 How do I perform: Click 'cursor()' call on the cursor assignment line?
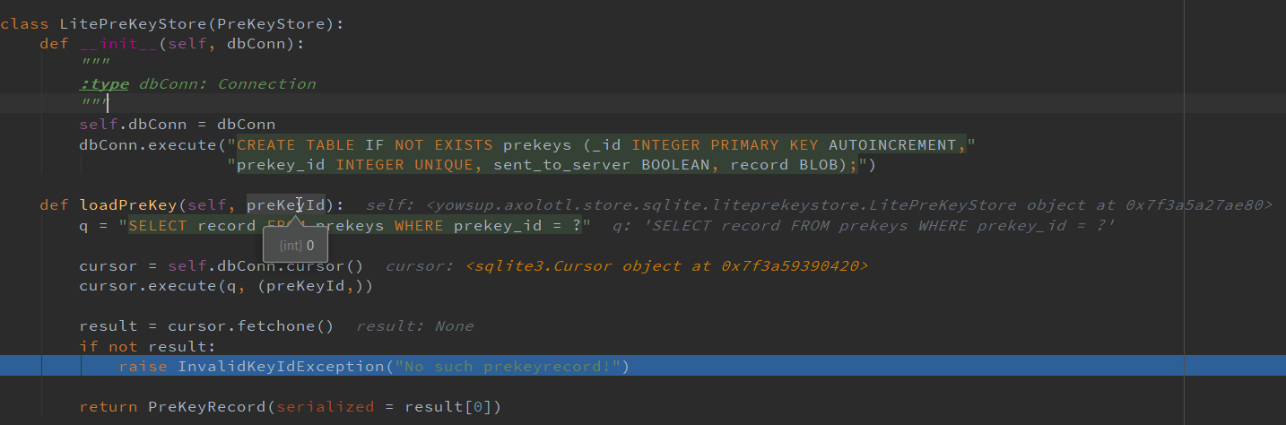(x=330, y=266)
